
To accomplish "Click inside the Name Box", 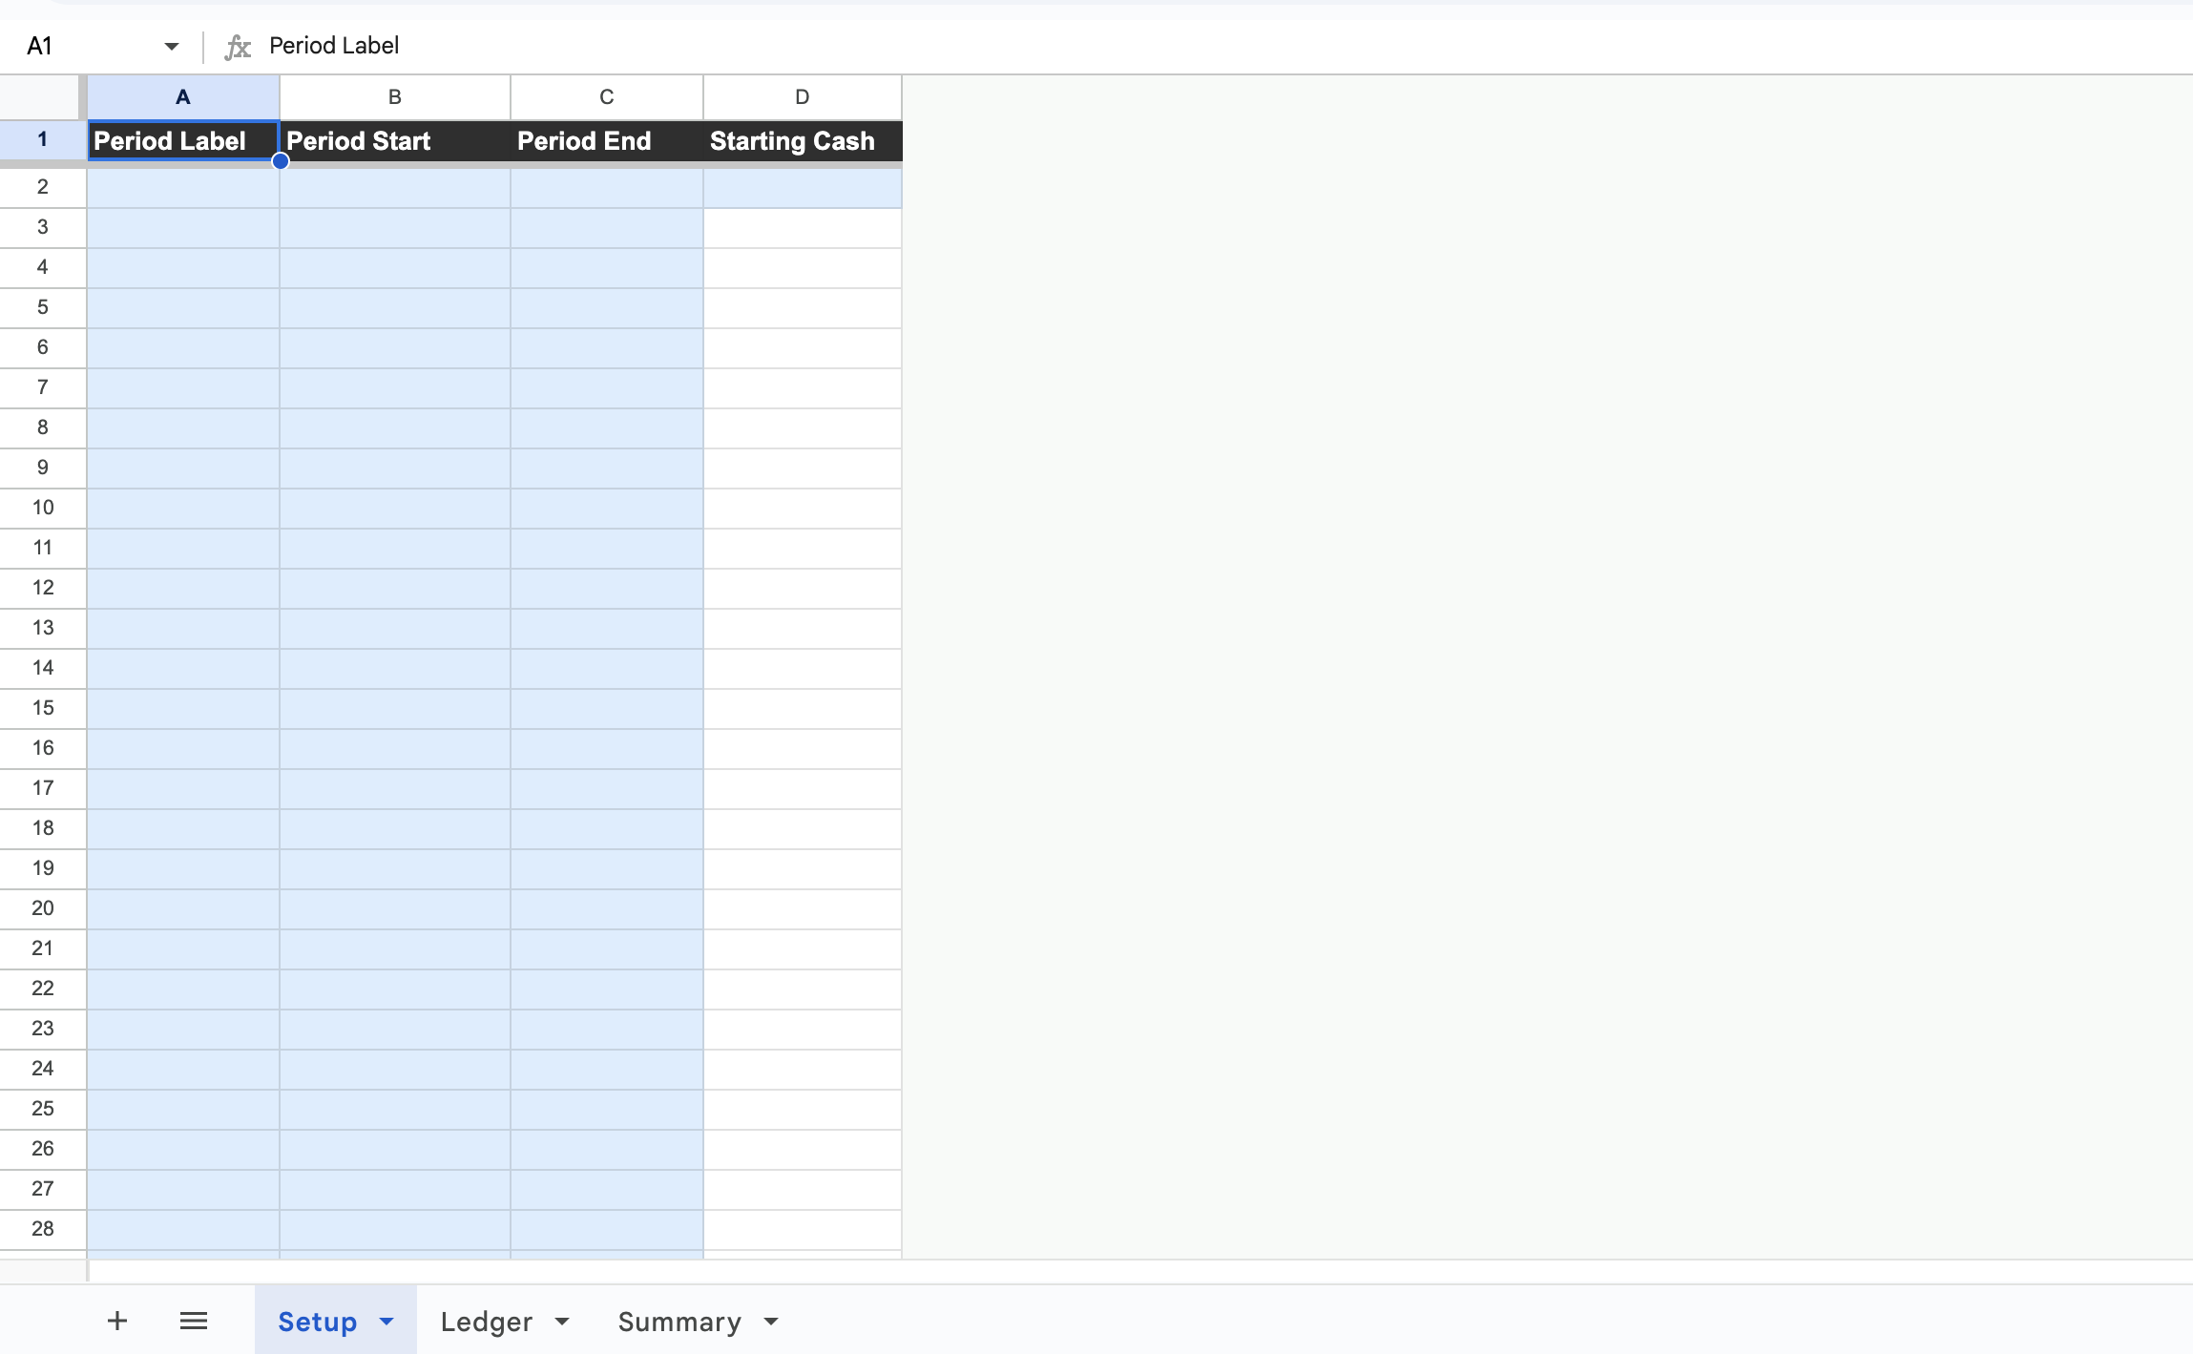I will [x=76, y=45].
